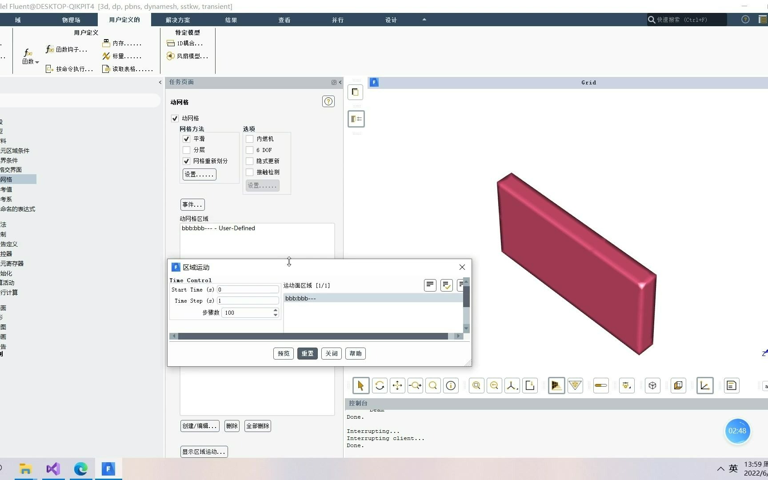This screenshot has height=480, width=768.
Task: Enable the 接触检测 checkbox
Action: (x=249, y=172)
